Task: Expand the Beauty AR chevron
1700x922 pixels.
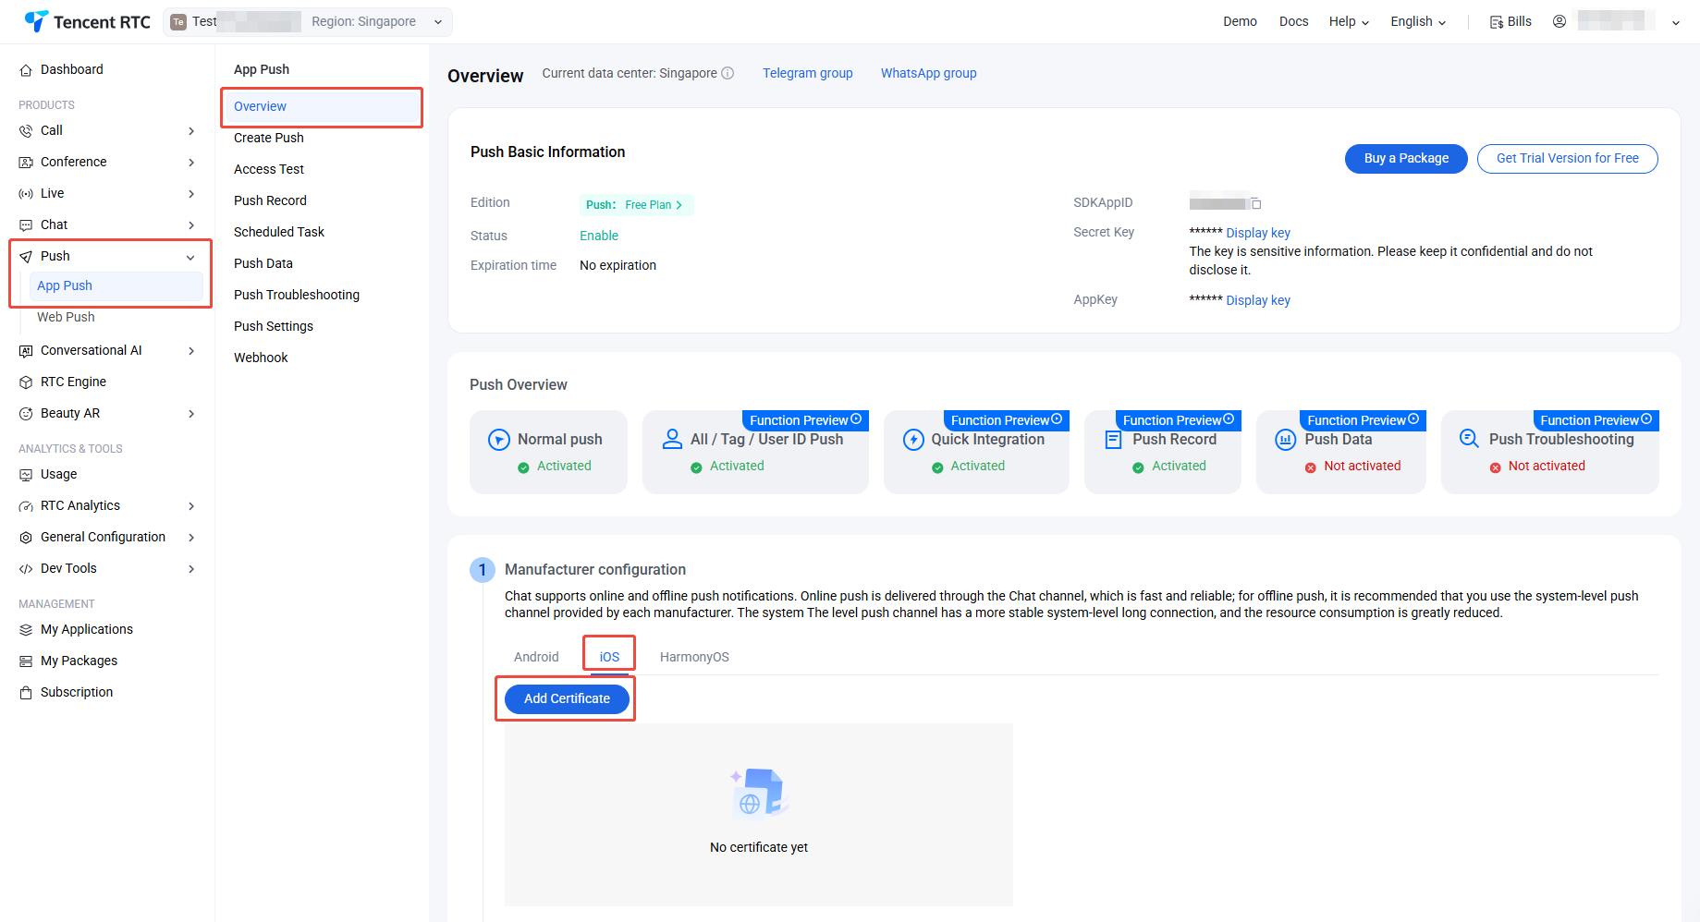Action: click(x=191, y=414)
